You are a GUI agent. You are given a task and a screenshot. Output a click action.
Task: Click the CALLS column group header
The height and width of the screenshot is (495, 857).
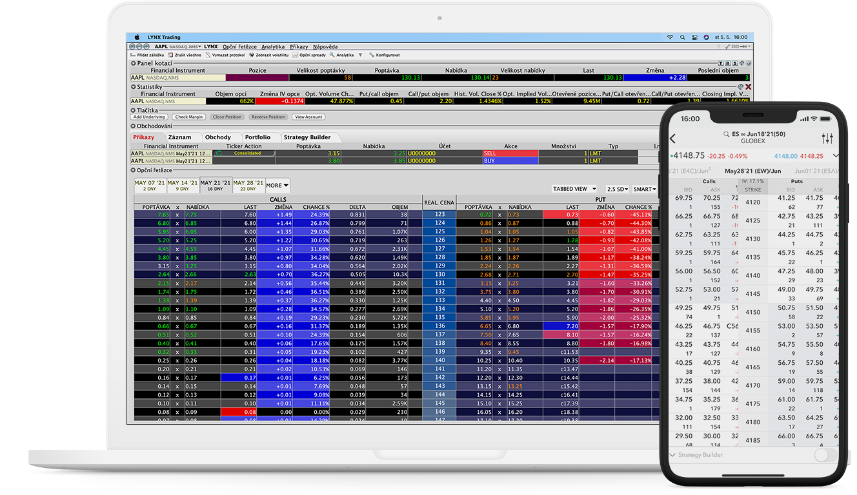278,199
